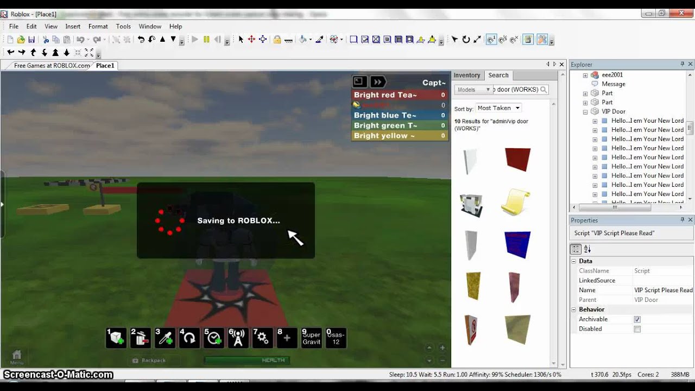Select the red block model thumbnail

517,160
